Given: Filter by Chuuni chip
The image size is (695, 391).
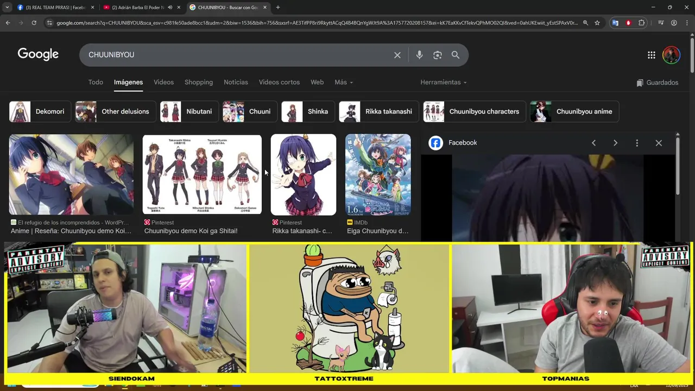Looking at the screenshot, I should pos(250,111).
